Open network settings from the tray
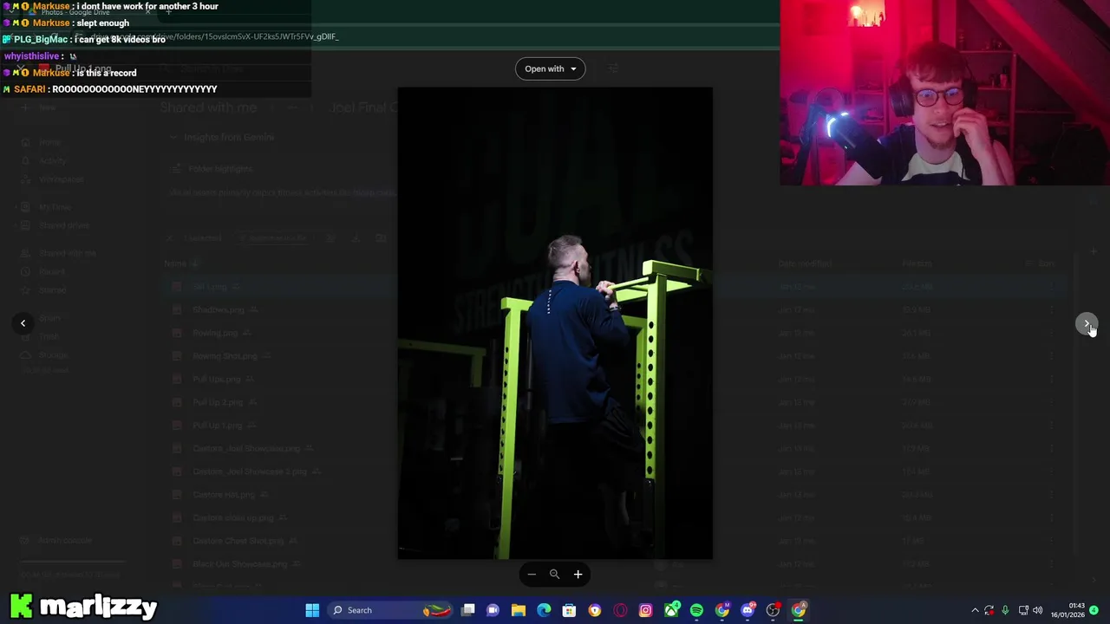Image resolution: width=1110 pixels, height=624 pixels. tap(1023, 610)
